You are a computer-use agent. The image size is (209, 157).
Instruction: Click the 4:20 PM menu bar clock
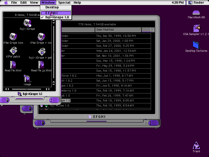pyautogui.click(x=177, y=3)
